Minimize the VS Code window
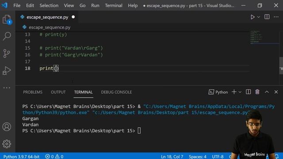 [x=243, y=5]
